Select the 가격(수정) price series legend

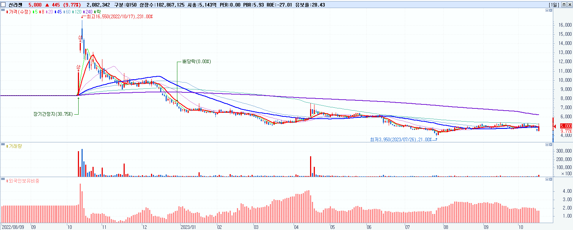pos(19,12)
